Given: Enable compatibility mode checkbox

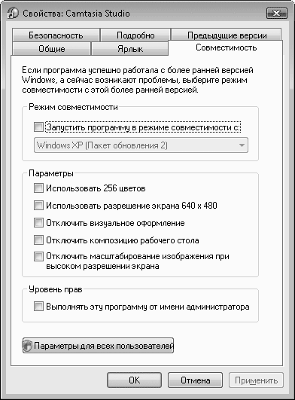Looking at the screenshot, I should coord(38,127).
